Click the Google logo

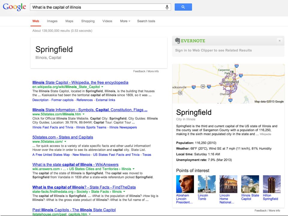pos(14,7)
